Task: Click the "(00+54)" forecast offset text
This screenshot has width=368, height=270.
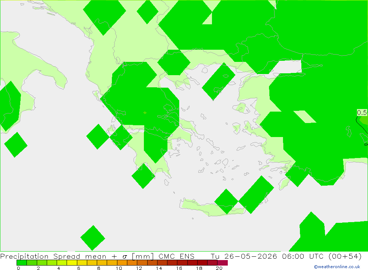Action: (x=345, y=256)
